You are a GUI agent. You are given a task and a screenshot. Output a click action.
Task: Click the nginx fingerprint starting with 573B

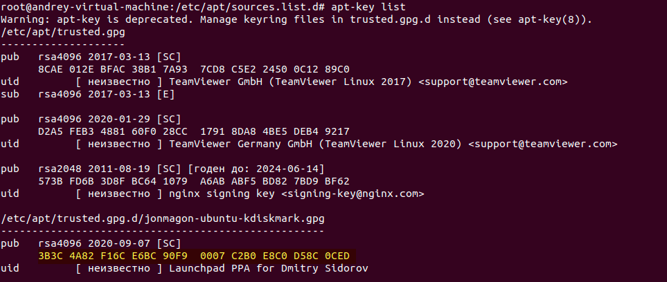point(194,182)
